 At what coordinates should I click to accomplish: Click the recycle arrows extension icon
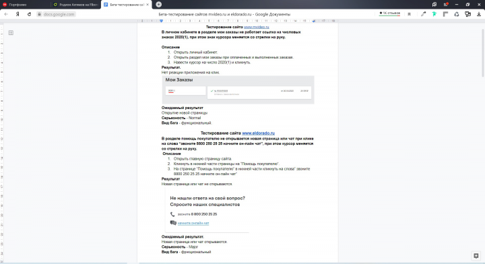[457, 14]
